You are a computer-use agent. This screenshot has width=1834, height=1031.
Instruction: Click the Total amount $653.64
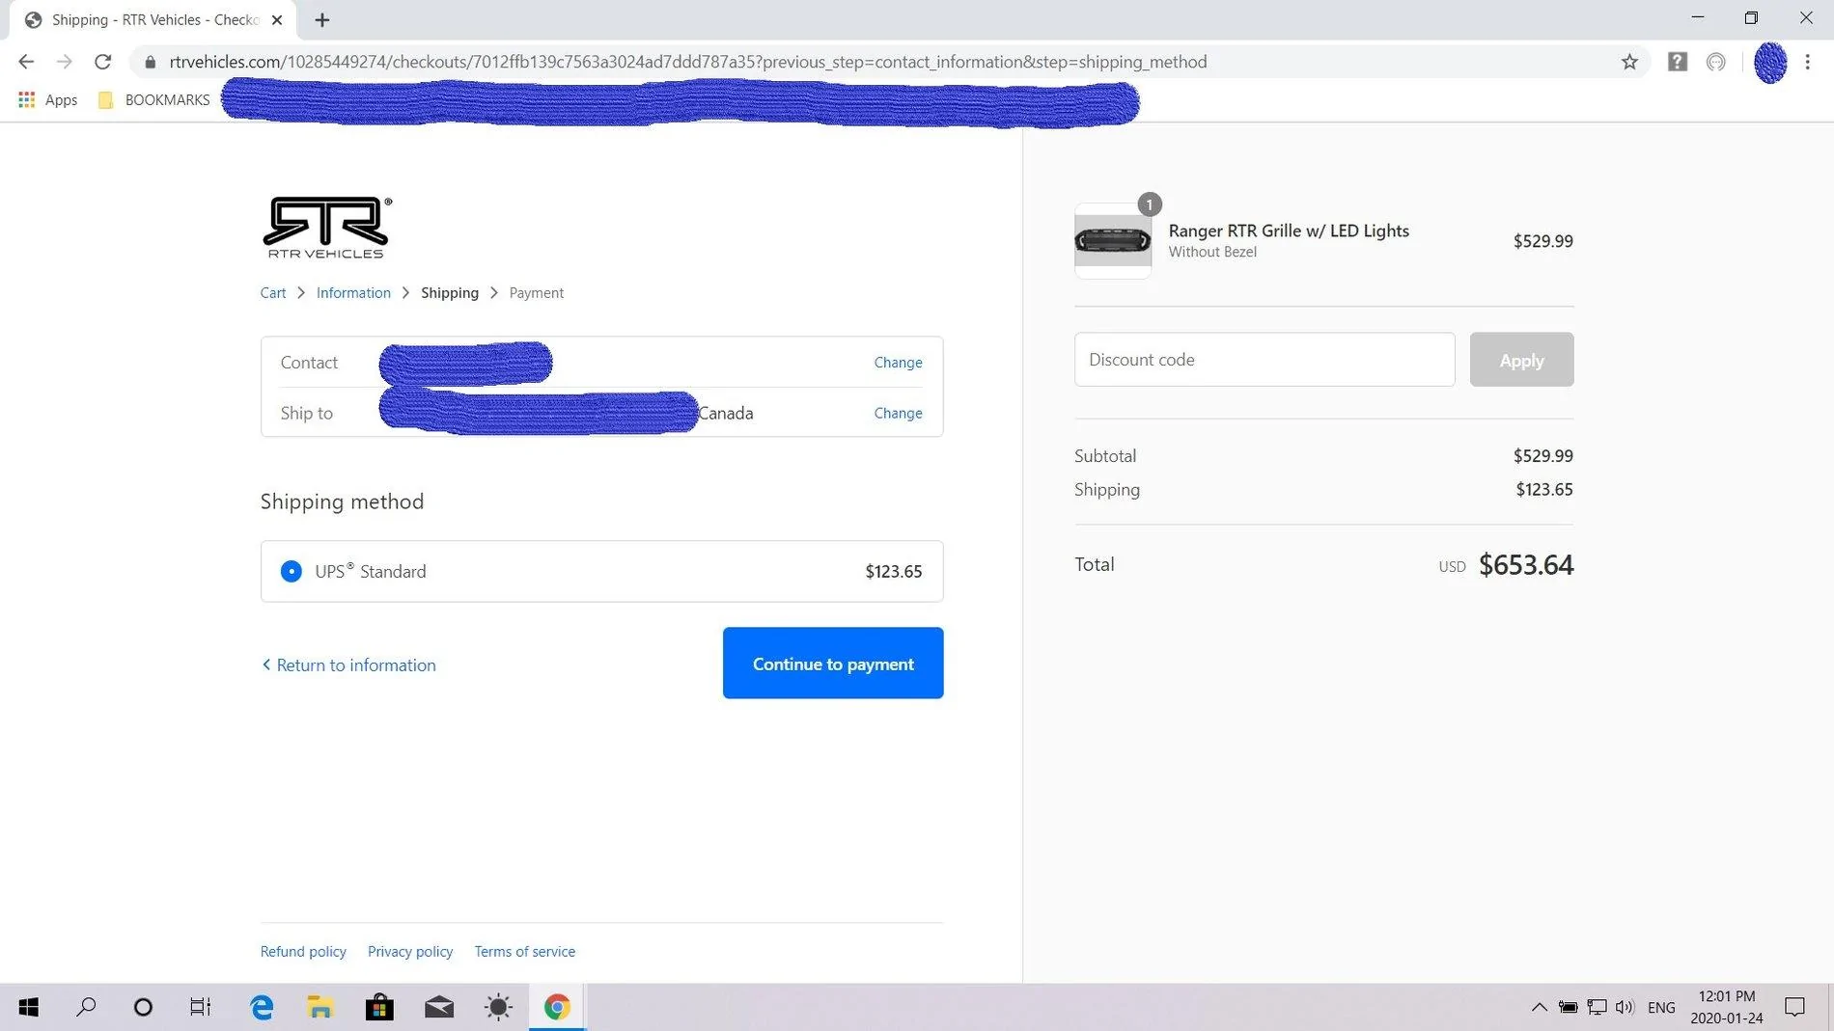click(x=1526, y=564)
